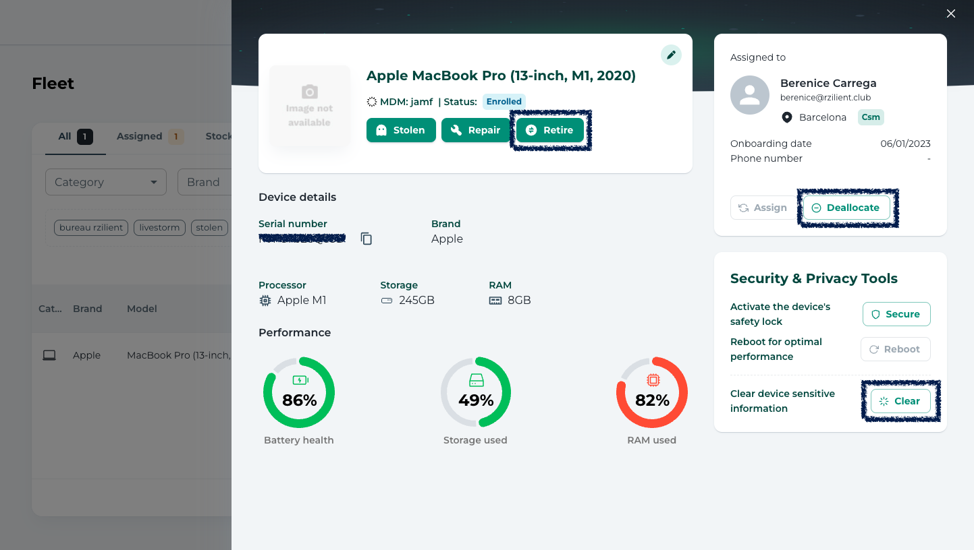
Task: Switch to the All tab in Fleet
Action: point(75,136)
